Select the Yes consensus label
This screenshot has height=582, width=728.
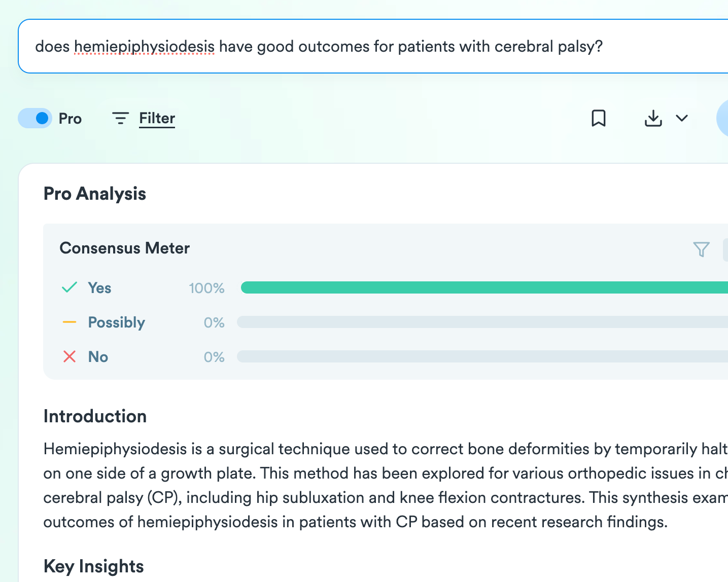(x=99, y=288)
